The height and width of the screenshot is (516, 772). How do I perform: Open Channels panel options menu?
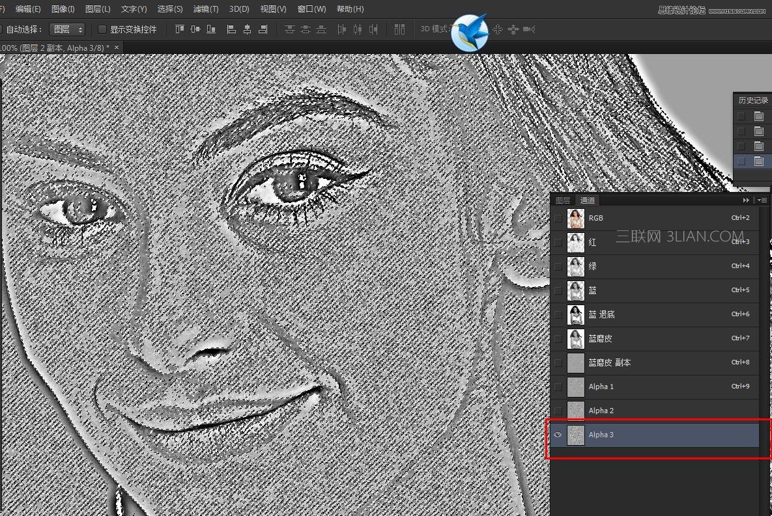pyautogui.click(x=762, y=200)
